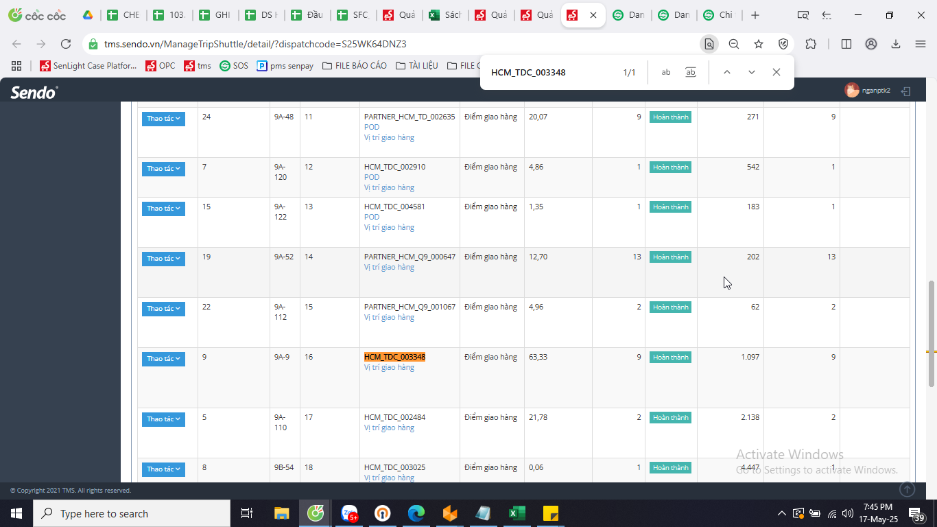Click the Sendo logo in header
The height and width of the screenshot is (527, 937).
(34, 91)
